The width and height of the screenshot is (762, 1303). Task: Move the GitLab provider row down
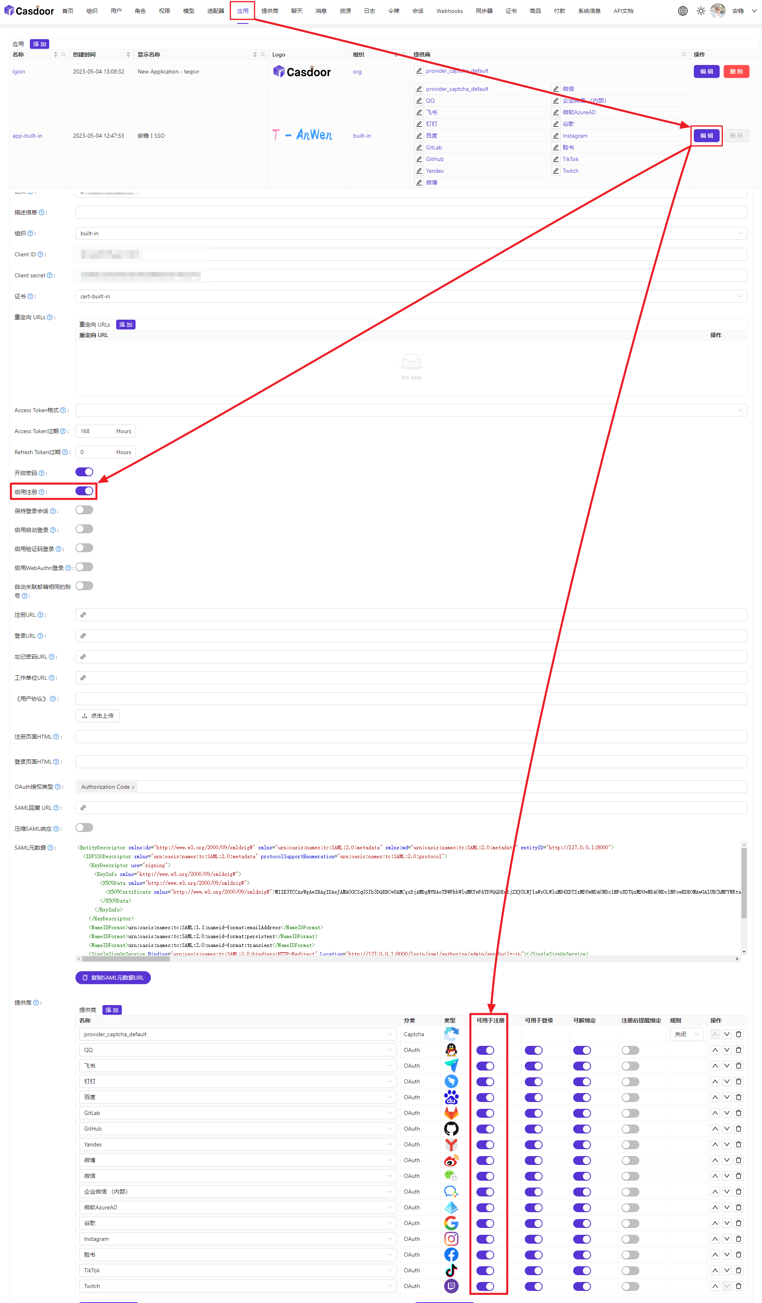click(727, 1113)
